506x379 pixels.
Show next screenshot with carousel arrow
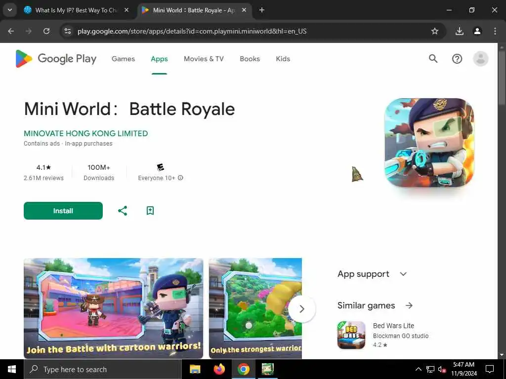302,309
